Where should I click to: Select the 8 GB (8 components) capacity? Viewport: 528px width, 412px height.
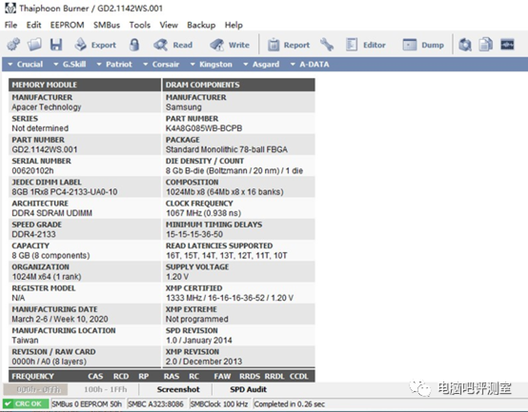coord(51,255)
